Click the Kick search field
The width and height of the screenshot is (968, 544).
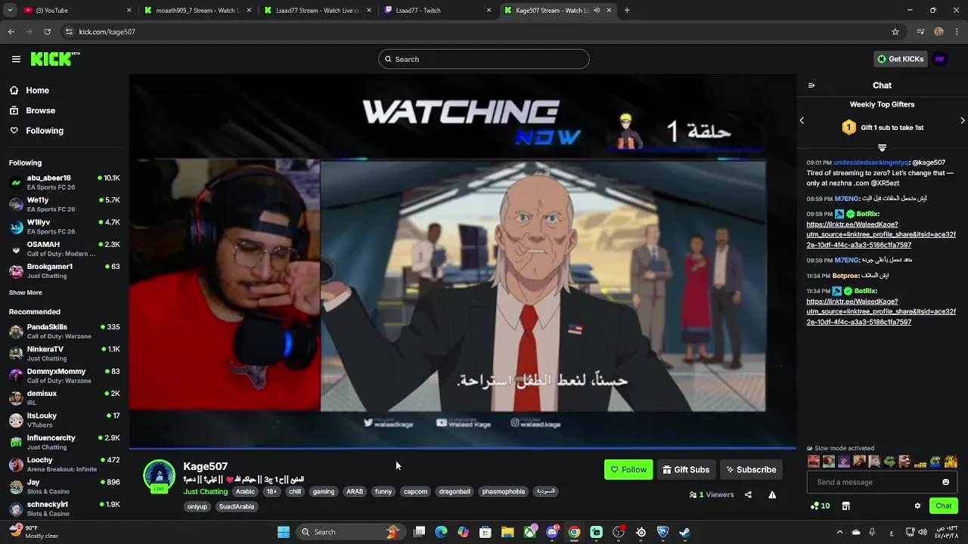(x=483, y=59)
